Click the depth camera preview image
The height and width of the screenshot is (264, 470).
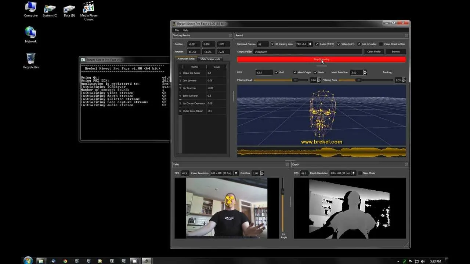350,208
